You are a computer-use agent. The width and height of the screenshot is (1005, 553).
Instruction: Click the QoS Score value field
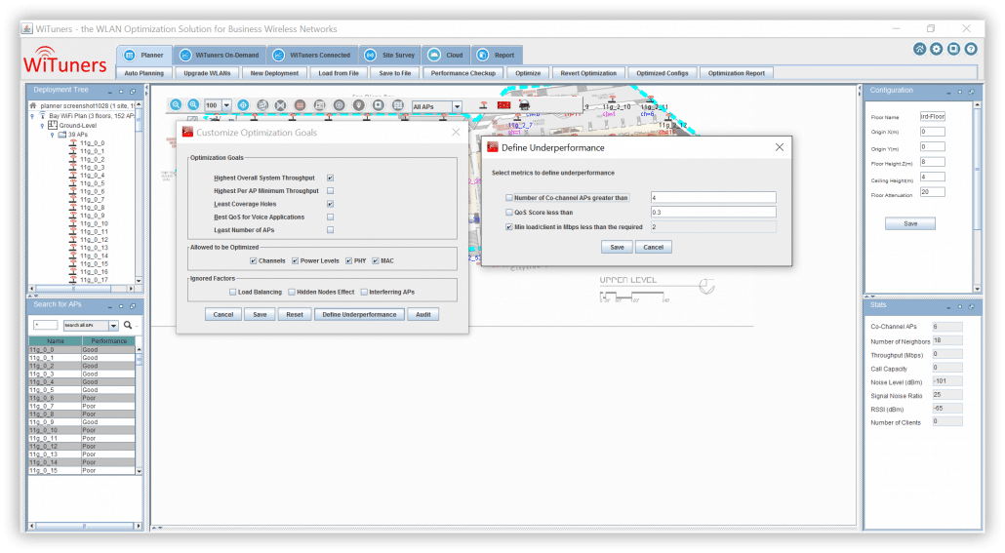[x=713, y=212]
